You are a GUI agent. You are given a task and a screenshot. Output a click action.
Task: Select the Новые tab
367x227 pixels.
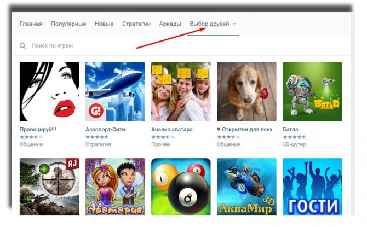[x=104, y=24]
